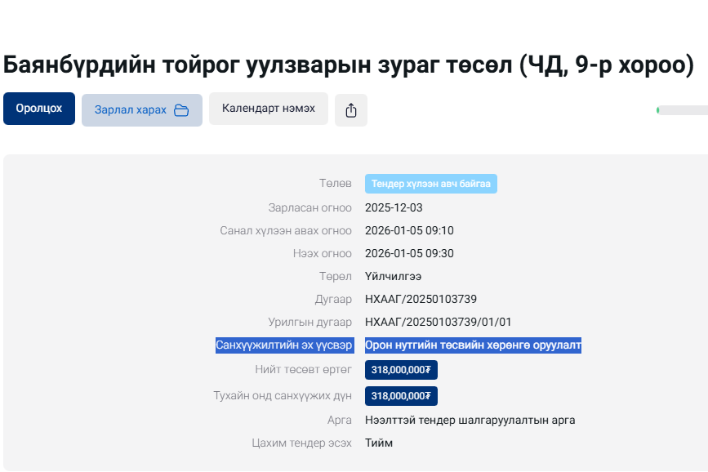
Task: Click the opening date 2026-01-05 09:30
Action: click(409, 253)
